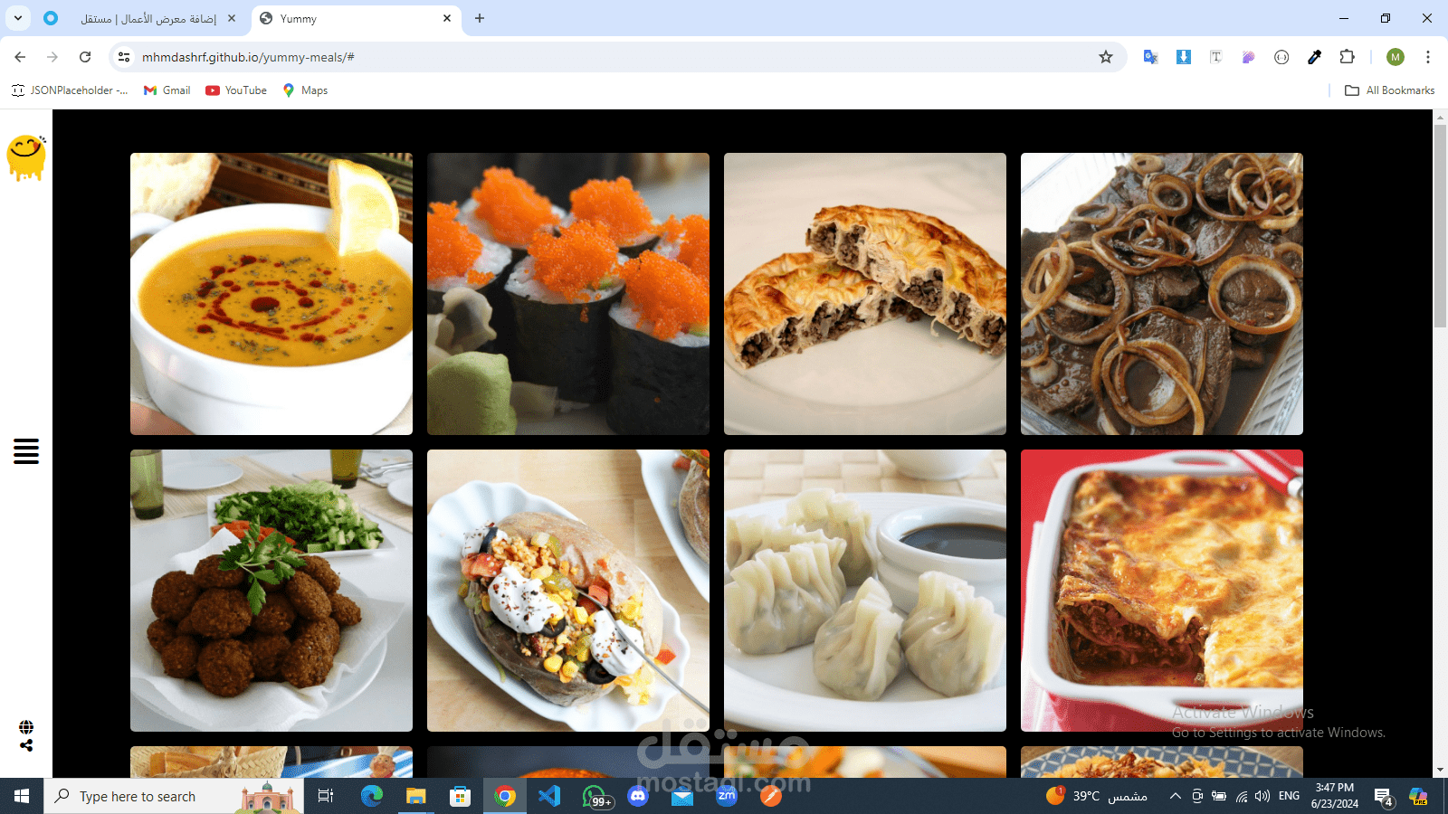Screen dimensions: 1448x814
Task: Open the JSONPlaceholder bookmark
Action: pos(70,90)
